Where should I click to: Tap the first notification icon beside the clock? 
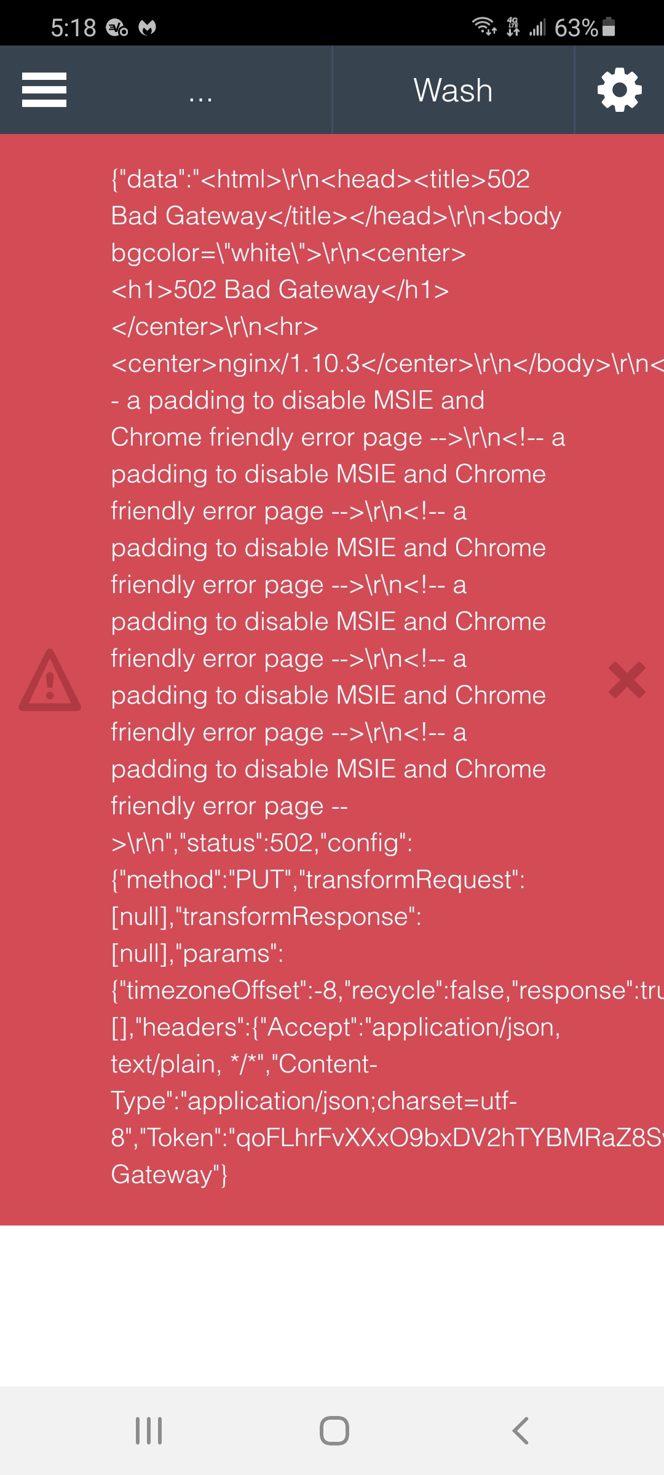117,28
